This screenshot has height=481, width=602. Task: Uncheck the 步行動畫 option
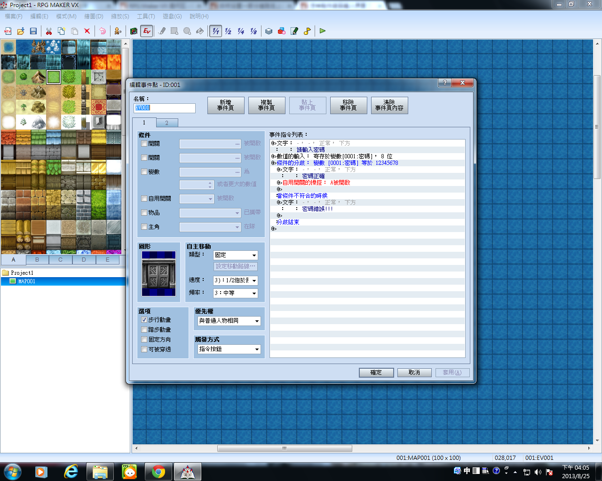click(144, 320)
